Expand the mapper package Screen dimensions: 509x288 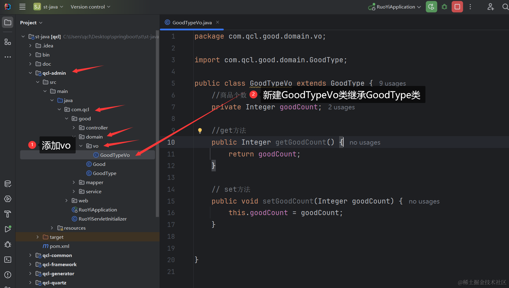(74, 182)
